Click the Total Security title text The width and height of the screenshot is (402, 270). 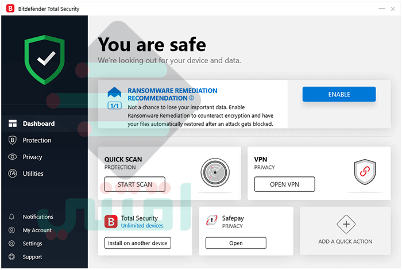pos(139,218)
